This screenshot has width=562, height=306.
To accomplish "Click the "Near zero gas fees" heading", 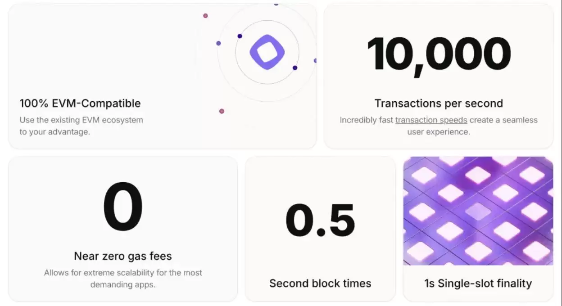I will (123, 256).
